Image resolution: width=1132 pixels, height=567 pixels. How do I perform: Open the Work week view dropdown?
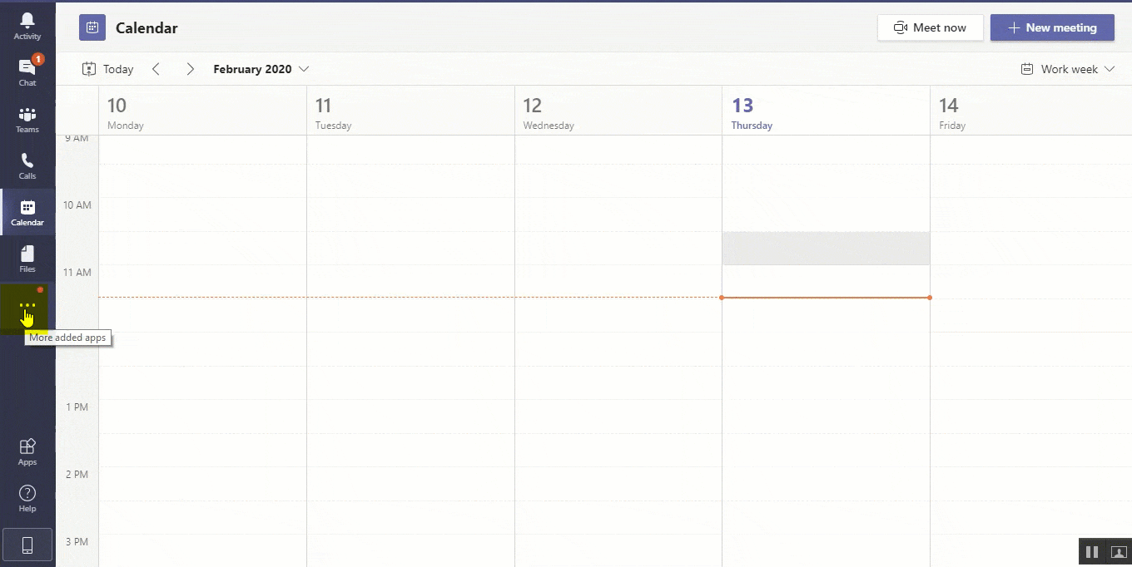(1067, 69)
